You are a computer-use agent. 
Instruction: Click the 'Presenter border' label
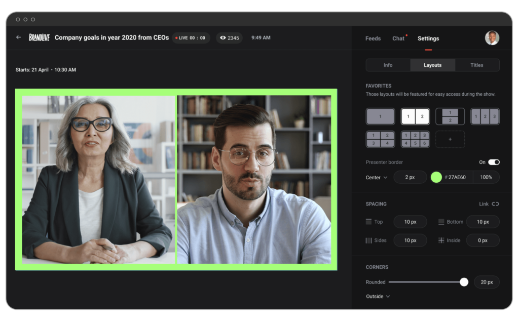click(384, 162)
